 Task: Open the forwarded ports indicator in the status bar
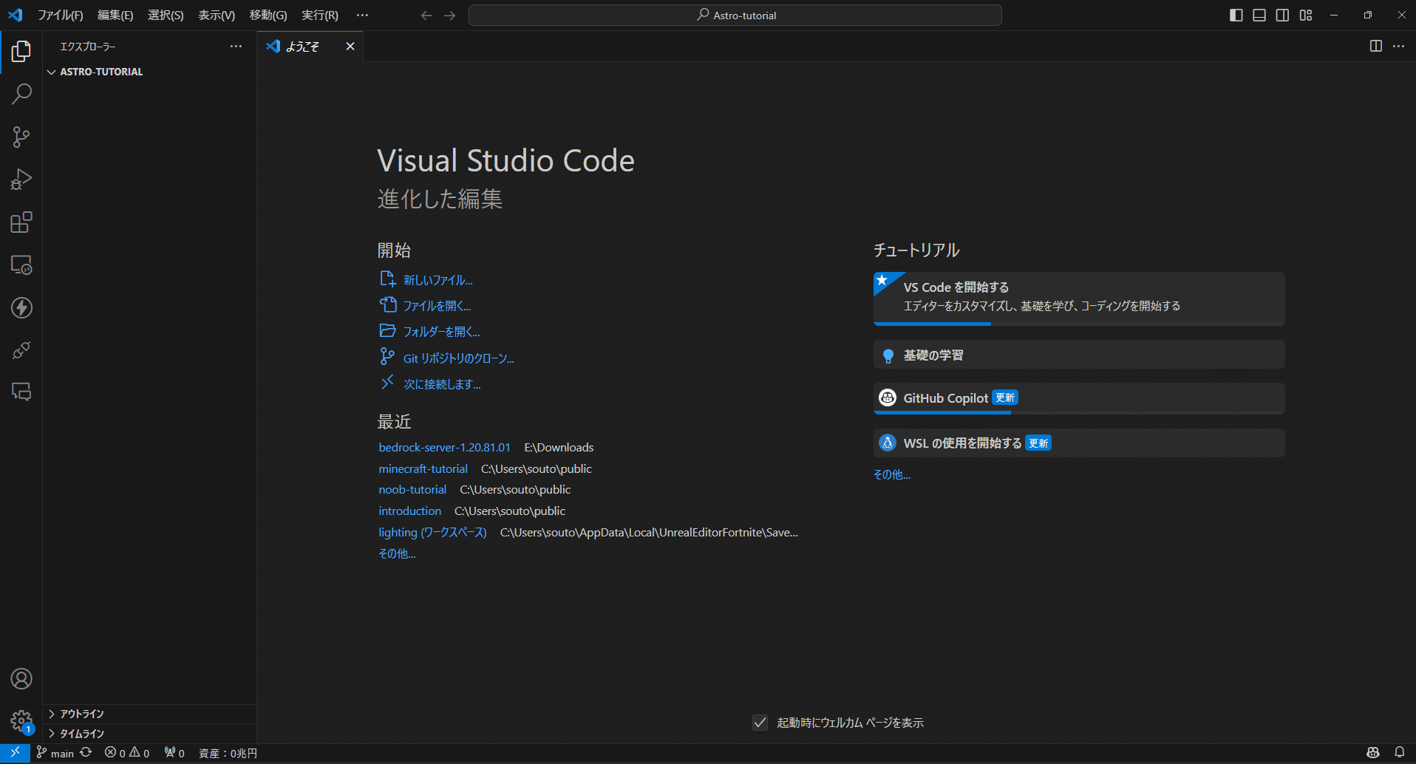[x=174, y=753]
